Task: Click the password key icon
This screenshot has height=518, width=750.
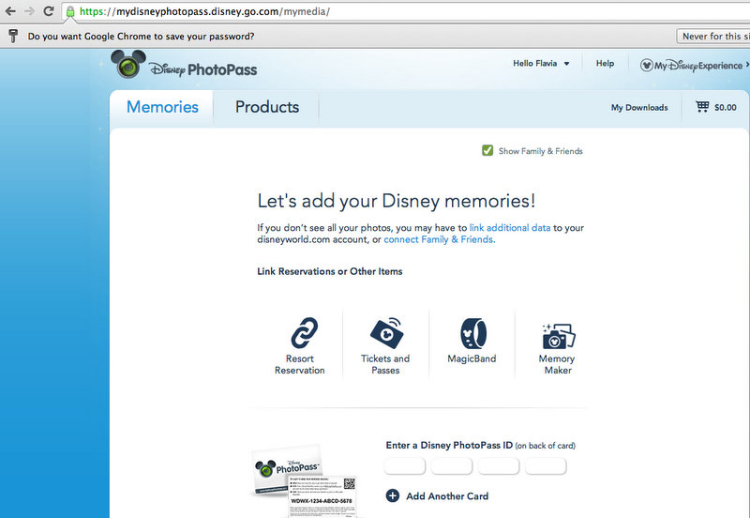Action: point(13,36)
